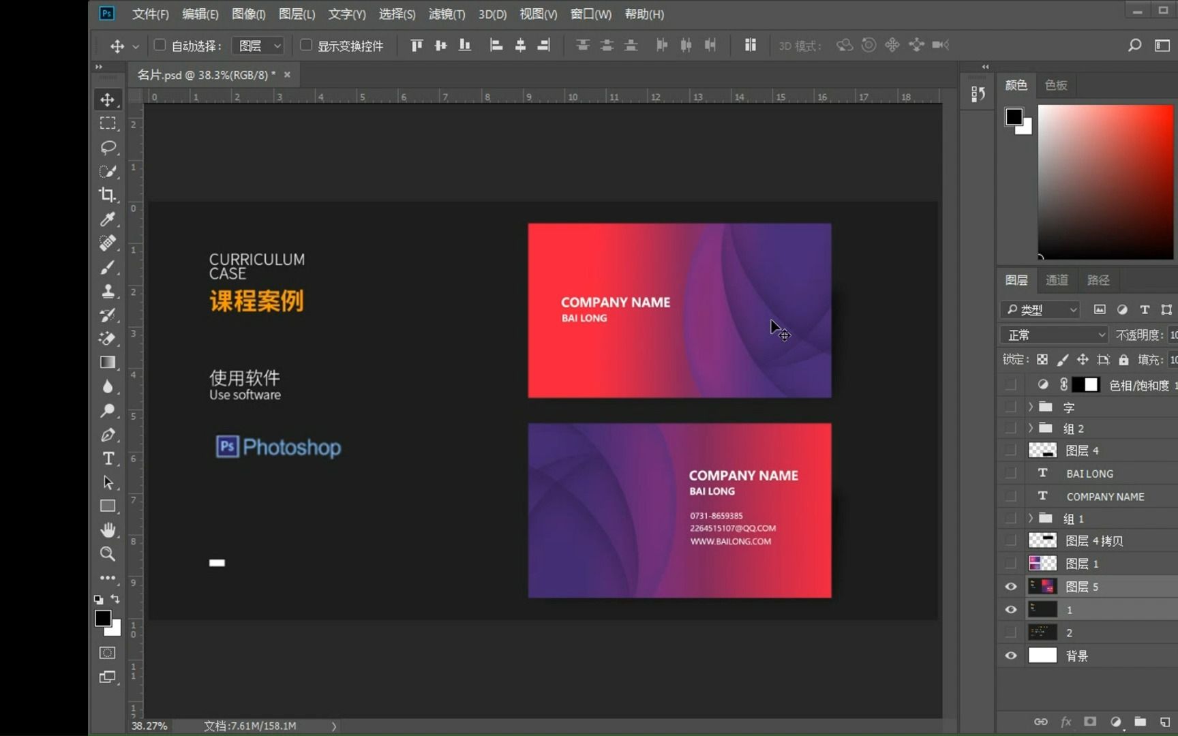1178x736 pixels.
Task: Select the Quick Selection tool
Action: [108, 171]
